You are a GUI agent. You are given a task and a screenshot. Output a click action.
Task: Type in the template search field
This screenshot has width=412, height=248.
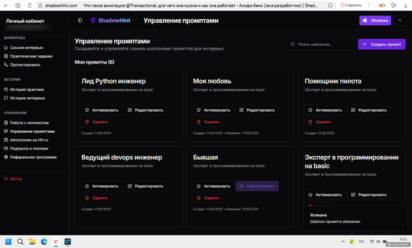click(x=324, y=44)
